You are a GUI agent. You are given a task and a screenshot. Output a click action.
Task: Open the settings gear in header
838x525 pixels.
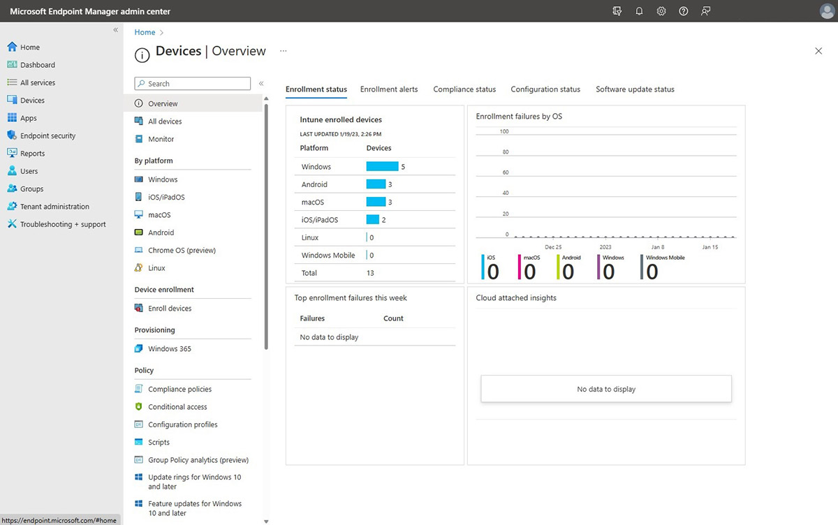pos(661,11)
